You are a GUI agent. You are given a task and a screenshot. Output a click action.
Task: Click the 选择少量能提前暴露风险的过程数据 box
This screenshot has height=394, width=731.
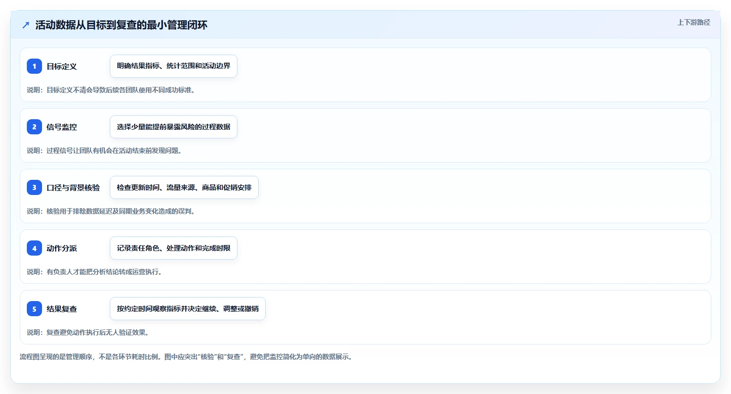tap(174, 127)
